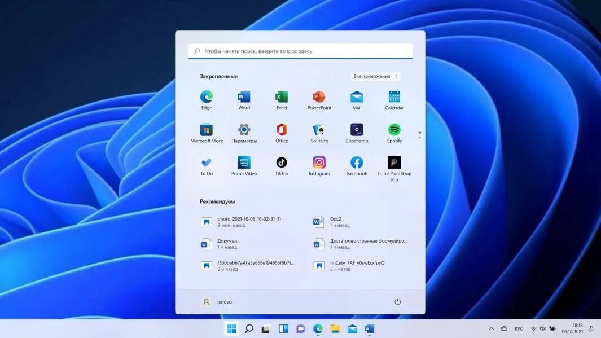The image size is (601, 338).
Task: Switch to Word on the taskbar
Action: tap(370, 329)
